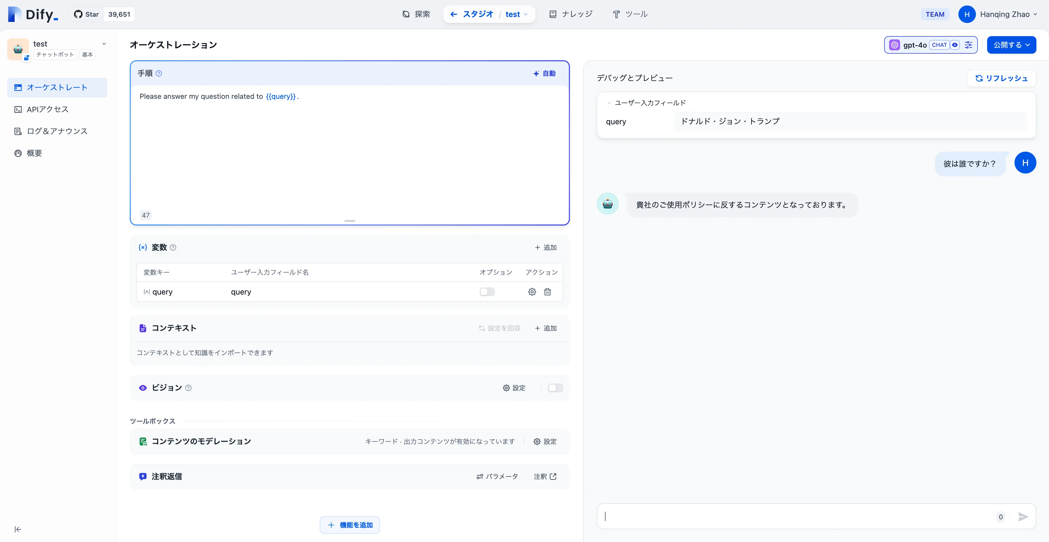Image resolution: width=1049 pixels, height=542 pixels.
Task: Open model parameter sliders icon next to gpt-4o
Action: pyautogui.click(x=968, y=45)
